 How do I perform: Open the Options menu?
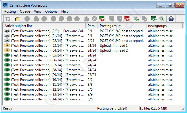(51, 11)
